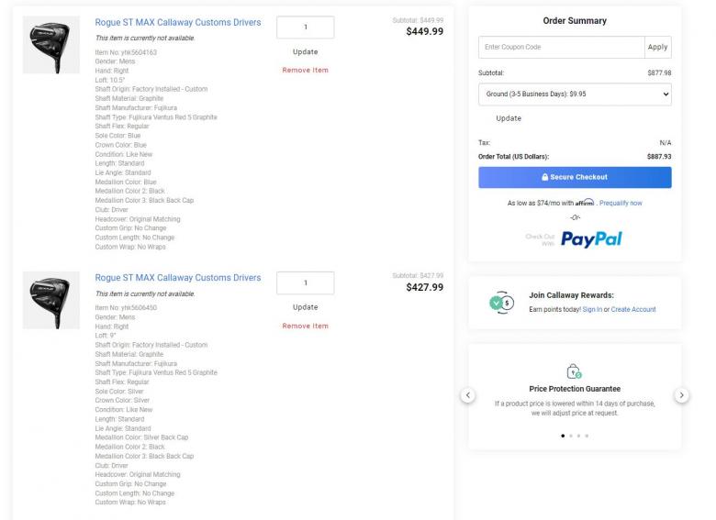Go to previous carousel slide arrow
The height and width of the screenshot is (520, 716).
[x=467, y=395]
